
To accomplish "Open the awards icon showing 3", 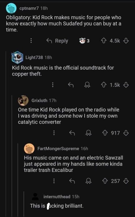I will tap(84, 41).
